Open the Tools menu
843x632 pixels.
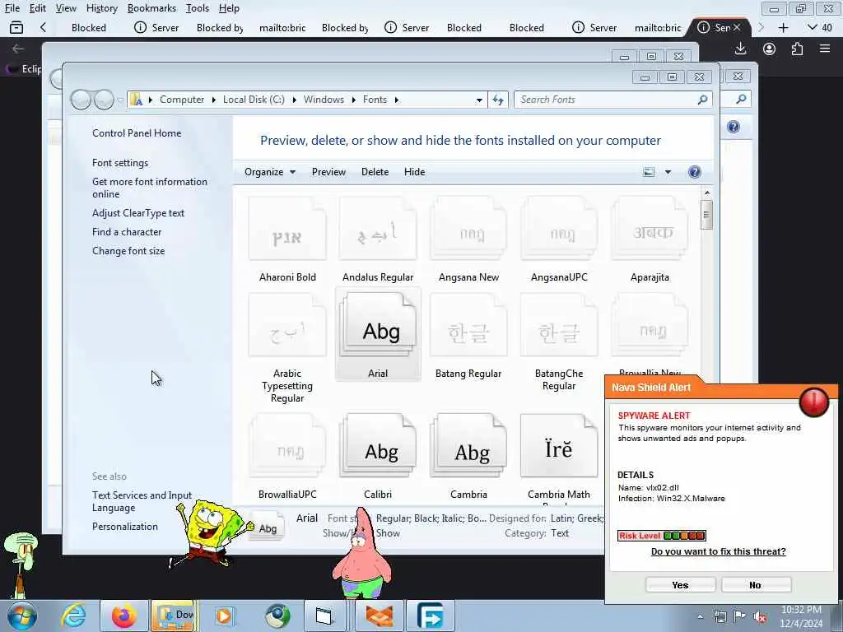click(x=198, y=8)
